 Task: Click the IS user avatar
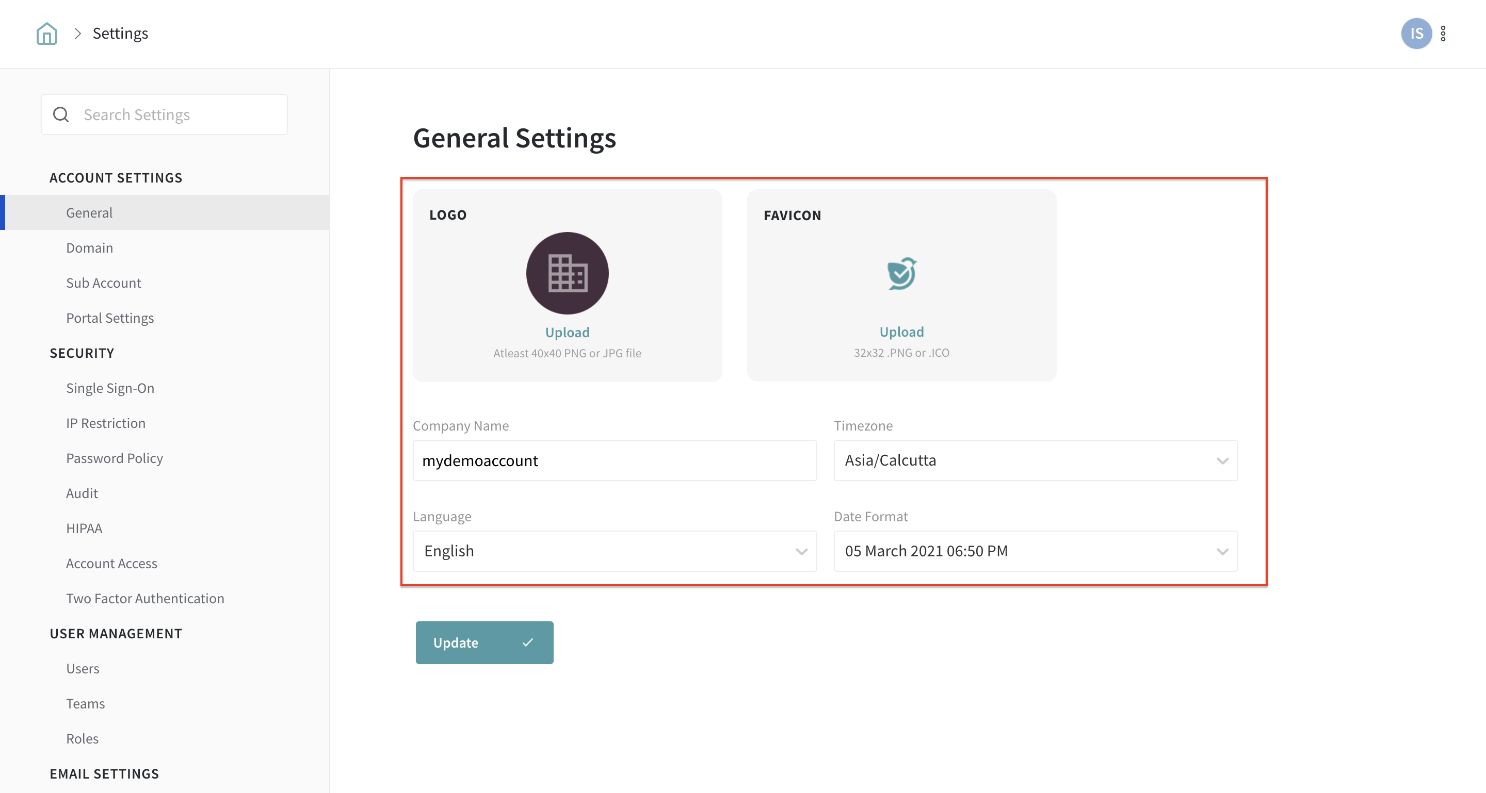(1416, 34)
